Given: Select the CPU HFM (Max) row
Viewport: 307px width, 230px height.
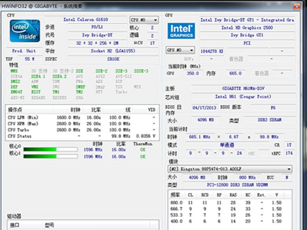Looking at the screenshot, I should 82,124.
